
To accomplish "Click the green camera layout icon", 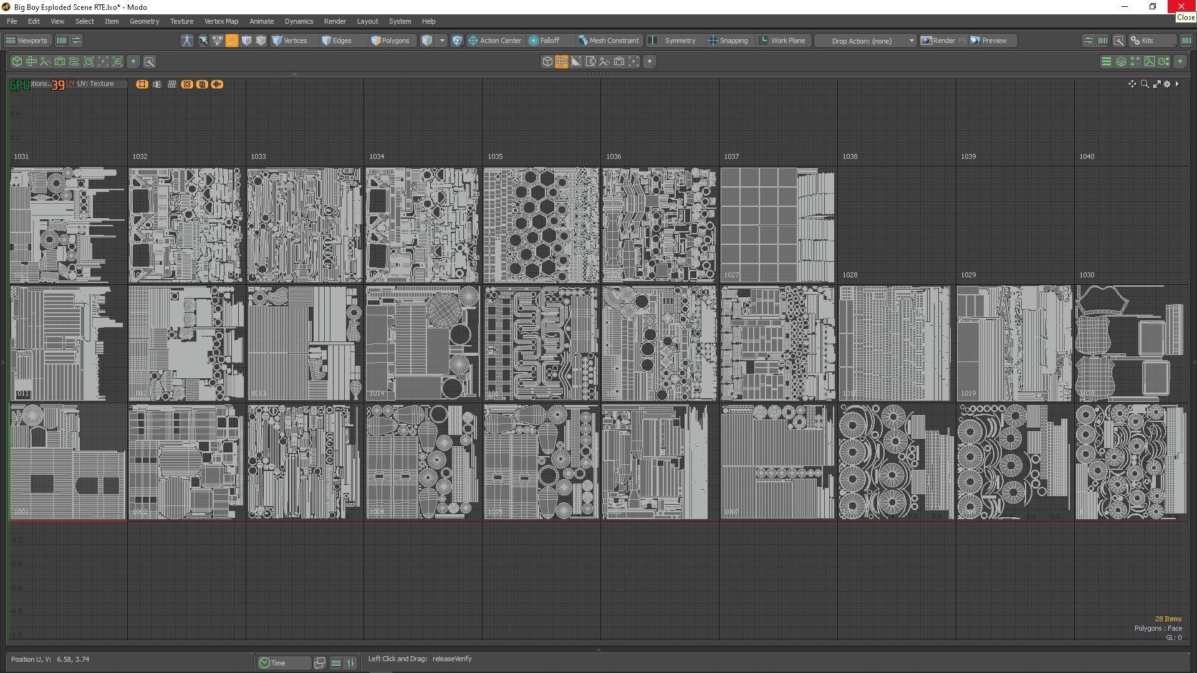I will coord(60,62).
